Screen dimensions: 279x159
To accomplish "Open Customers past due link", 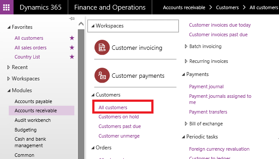I will 119,126.
